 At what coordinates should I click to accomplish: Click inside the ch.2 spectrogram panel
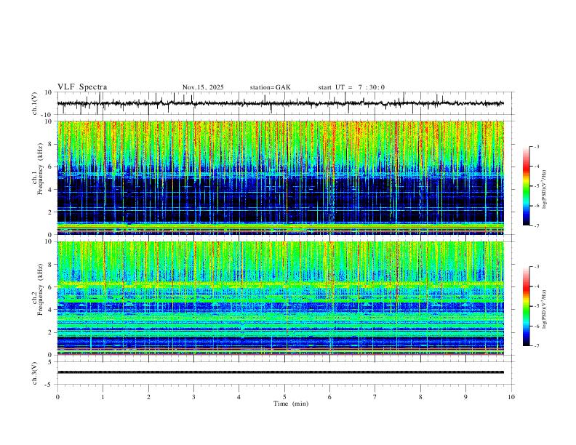pyautogui.click(x=281, y=298)
